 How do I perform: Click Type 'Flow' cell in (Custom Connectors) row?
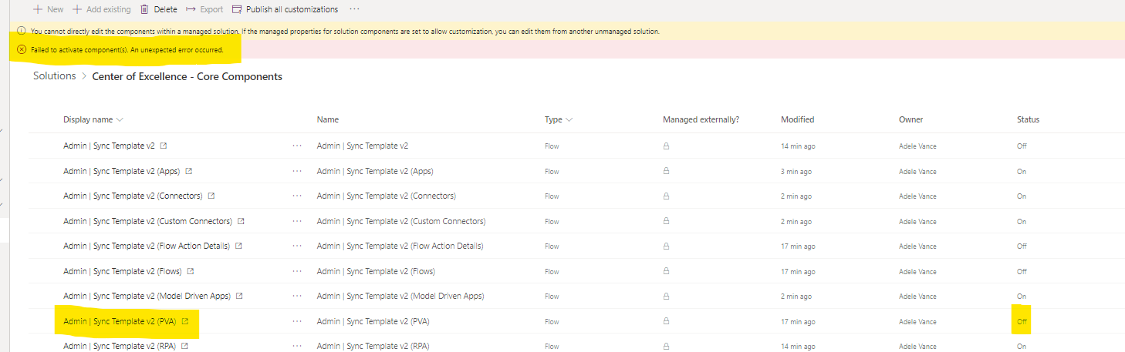pyautogui.click(x=552, y=221)
